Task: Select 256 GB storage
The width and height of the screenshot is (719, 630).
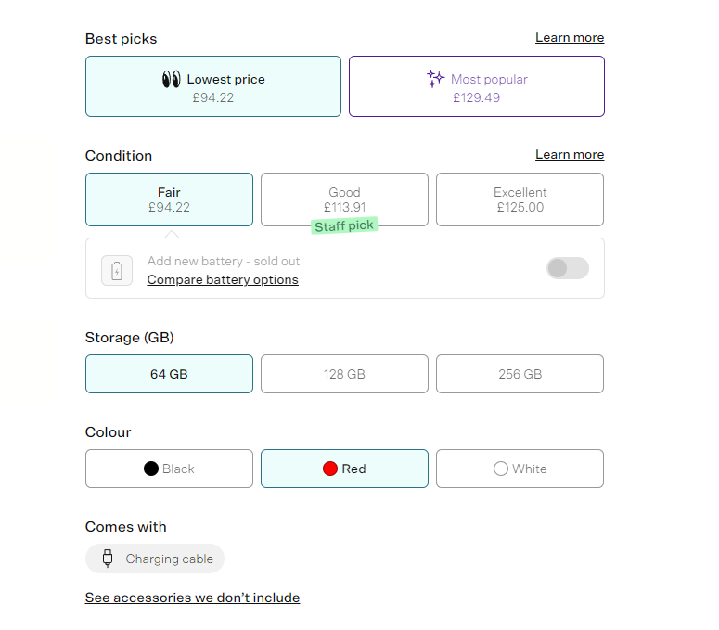Action: point(520,374)
